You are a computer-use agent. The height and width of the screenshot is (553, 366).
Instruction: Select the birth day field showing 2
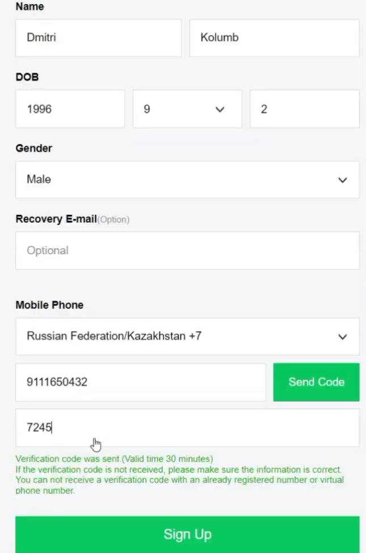[305, 109]
